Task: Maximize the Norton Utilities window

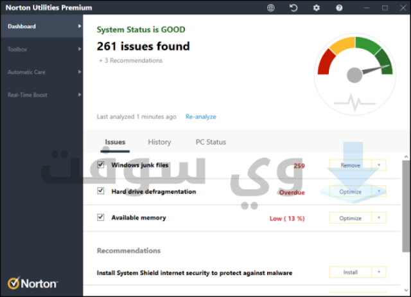Action: tap(385, 8)
